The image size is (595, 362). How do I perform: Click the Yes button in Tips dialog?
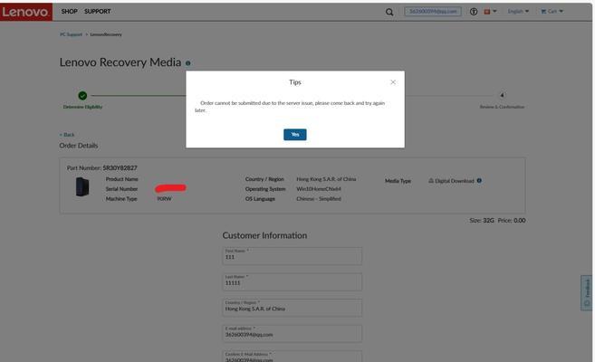coord(295,135)
